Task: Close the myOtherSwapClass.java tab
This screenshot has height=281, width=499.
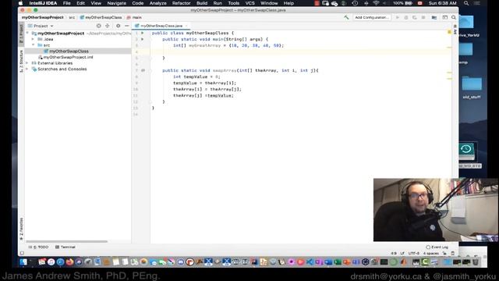Action: pyautogui.click(x=186, y=26)
